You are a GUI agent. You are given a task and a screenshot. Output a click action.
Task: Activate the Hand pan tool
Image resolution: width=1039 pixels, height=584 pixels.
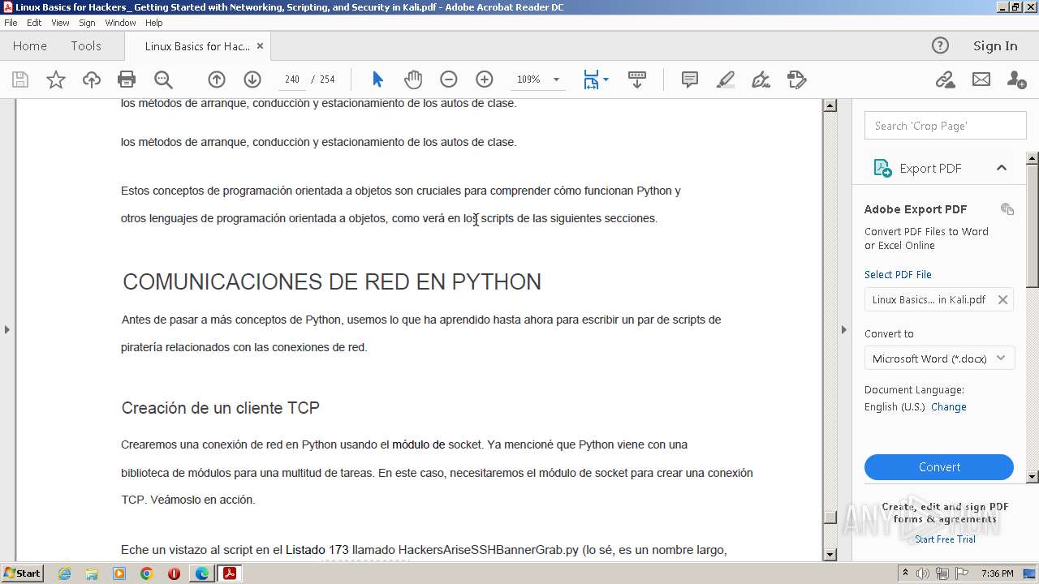pos(413,79)
